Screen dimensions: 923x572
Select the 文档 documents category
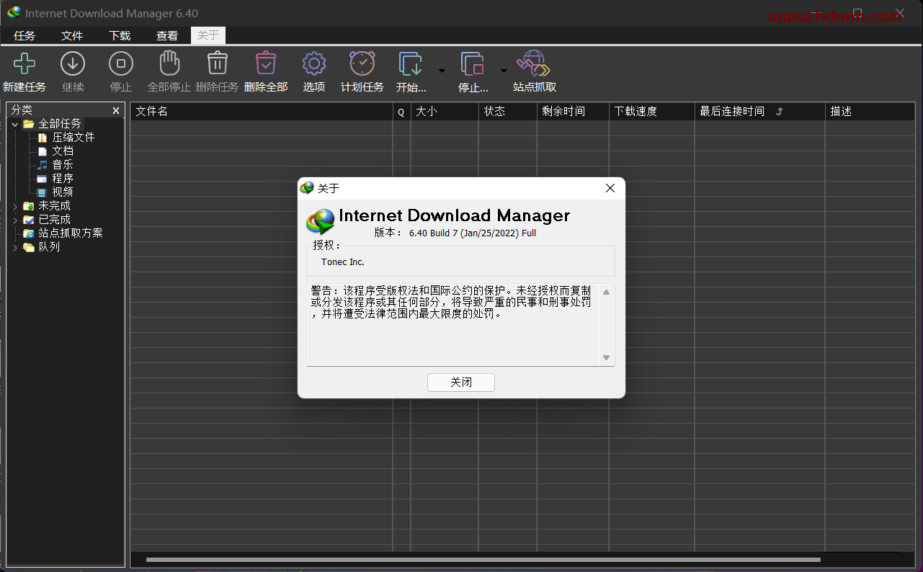(x=62, y=151)
